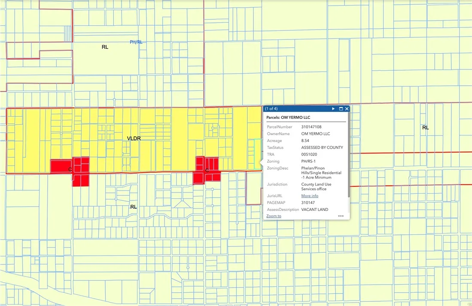Open the popup's three-dots actions menu
Viewport: 472px width, 306px height.
[x=341, y=216]
